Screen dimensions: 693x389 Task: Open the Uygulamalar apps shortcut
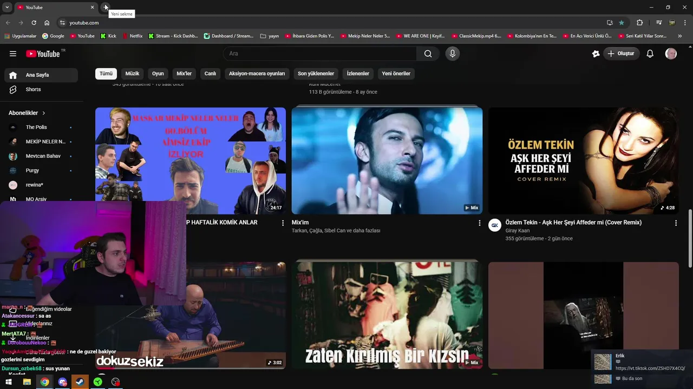20,36
